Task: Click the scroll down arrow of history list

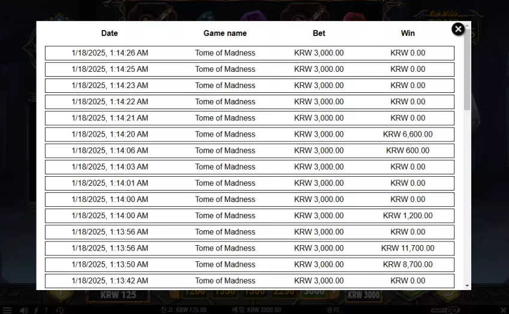Action: point(467,286)
